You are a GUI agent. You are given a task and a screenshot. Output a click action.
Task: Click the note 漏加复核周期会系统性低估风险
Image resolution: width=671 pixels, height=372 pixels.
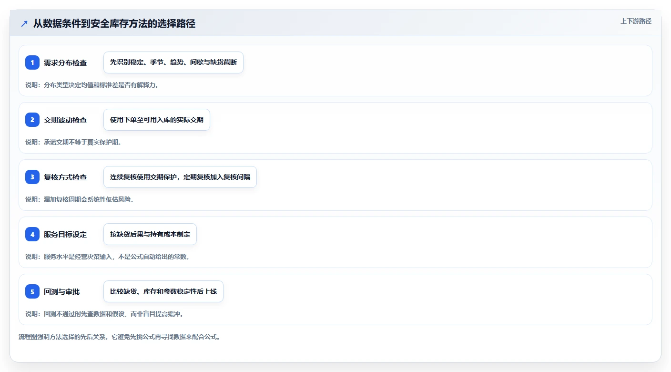point(80,199)
